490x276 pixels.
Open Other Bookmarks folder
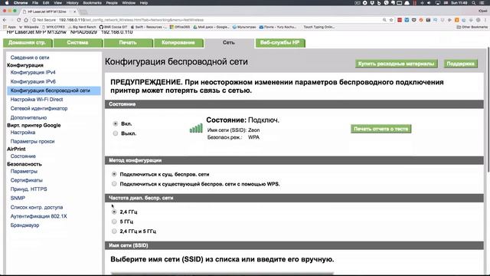coord(472,27)
